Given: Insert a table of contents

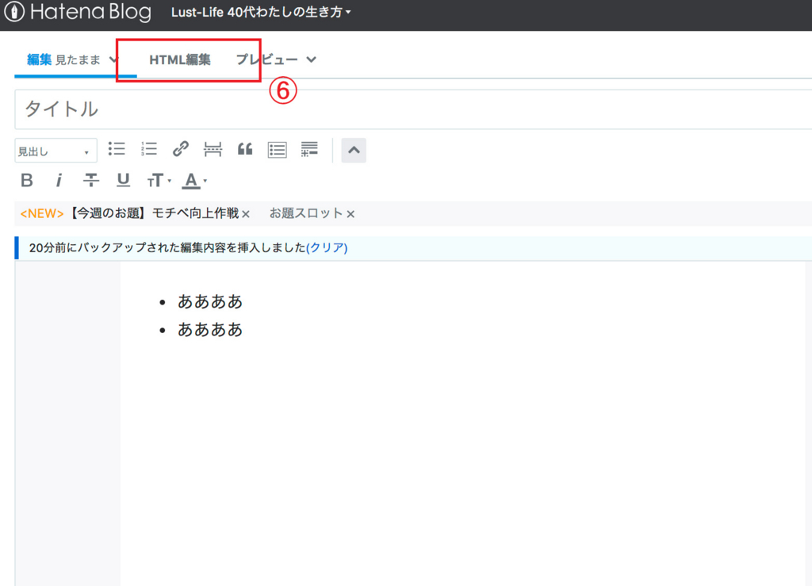Looking at the screenshot, I should point(277,150).
